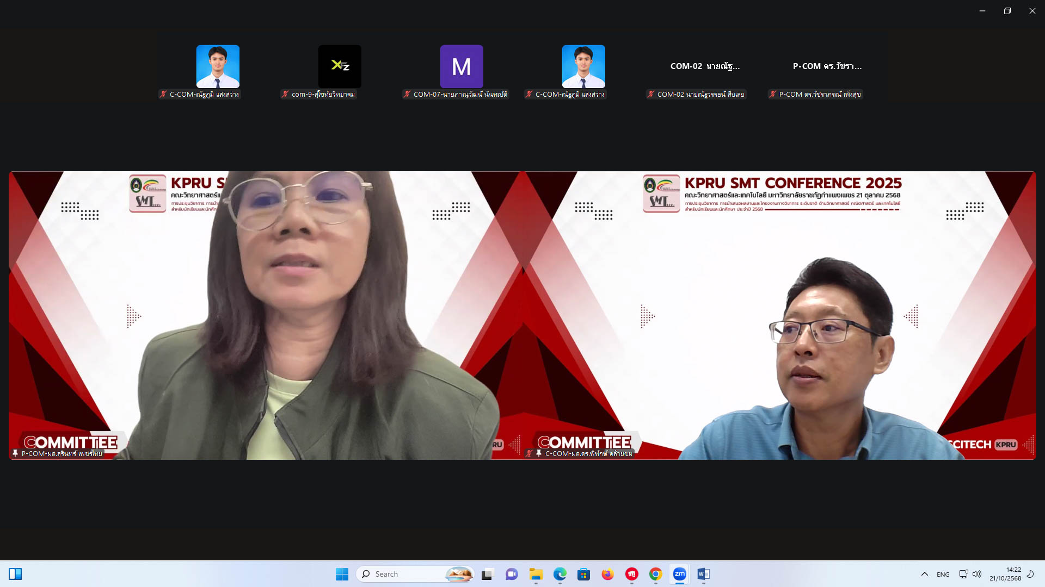Launch Microsoft Edge from the taskbar
The width and height of the screenshot is (1045, 587).
560,574
